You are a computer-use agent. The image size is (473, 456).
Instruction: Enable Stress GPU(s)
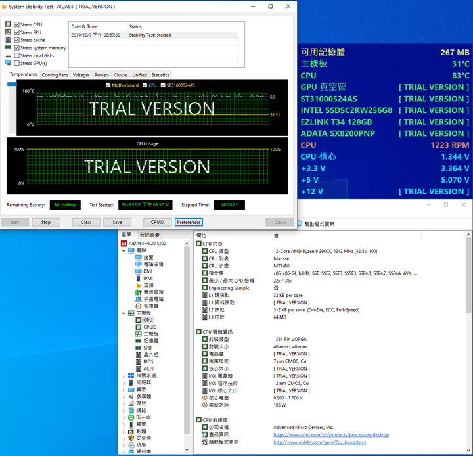(17, 63)
